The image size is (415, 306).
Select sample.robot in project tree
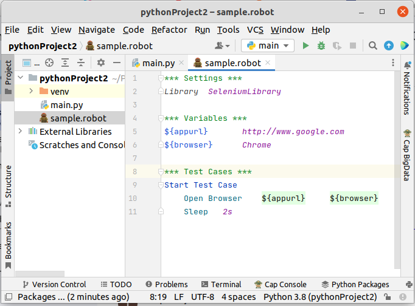pyautogui.click(x=78, y=118)
